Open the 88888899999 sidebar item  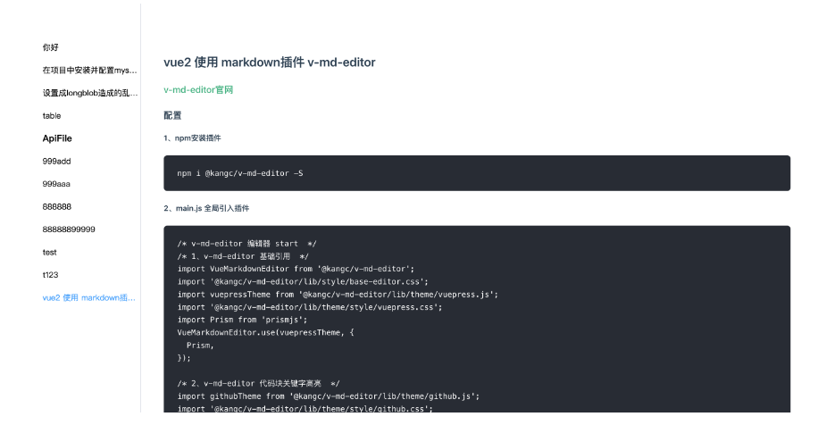(x=69, y=229)
